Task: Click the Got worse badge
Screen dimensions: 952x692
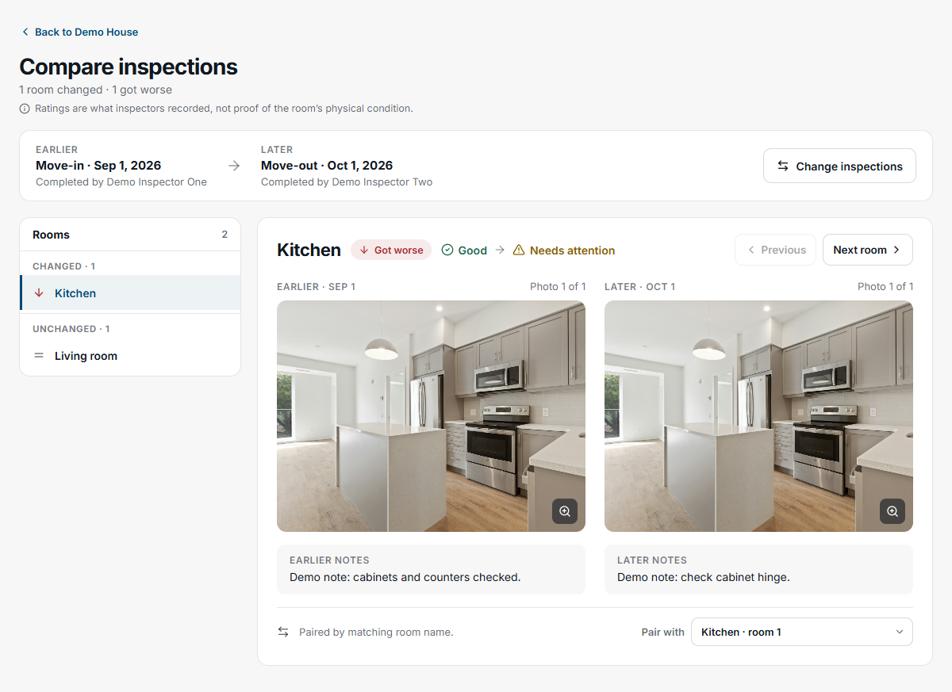Action: coord(391,250)
